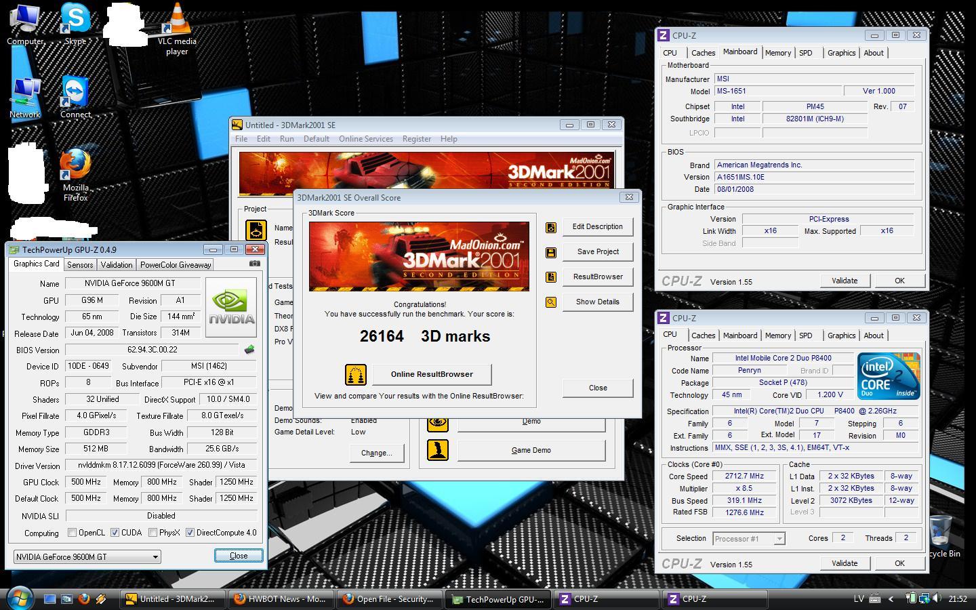Click the BIOS save chip icon in GPU-Z
The image size is (976, 610).
[x=249, y=350]
